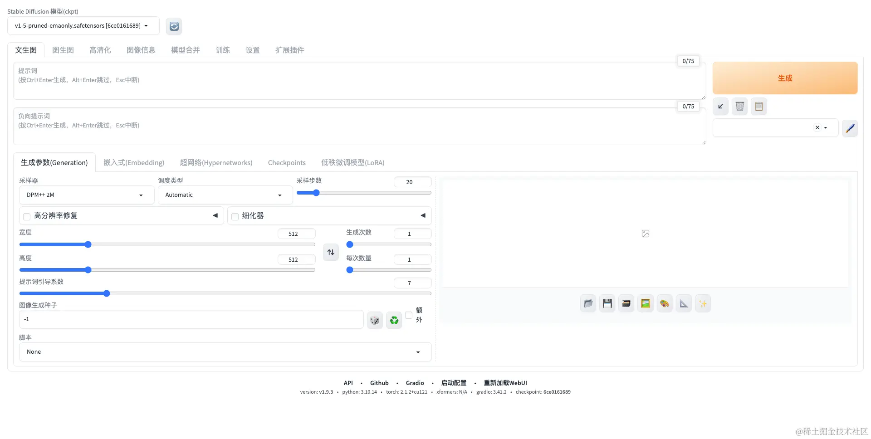Refresh the Stable Diffusion checkpoint list
The image size is (871, 439).
click(174, 26)
